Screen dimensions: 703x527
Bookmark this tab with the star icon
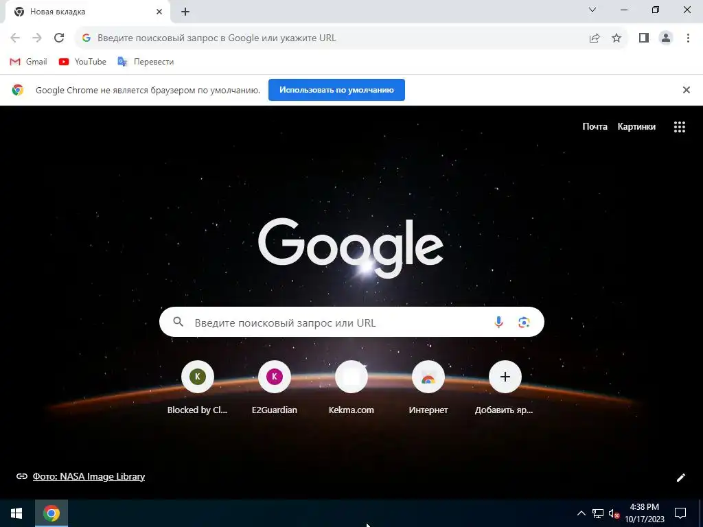(x=616, y=38)
